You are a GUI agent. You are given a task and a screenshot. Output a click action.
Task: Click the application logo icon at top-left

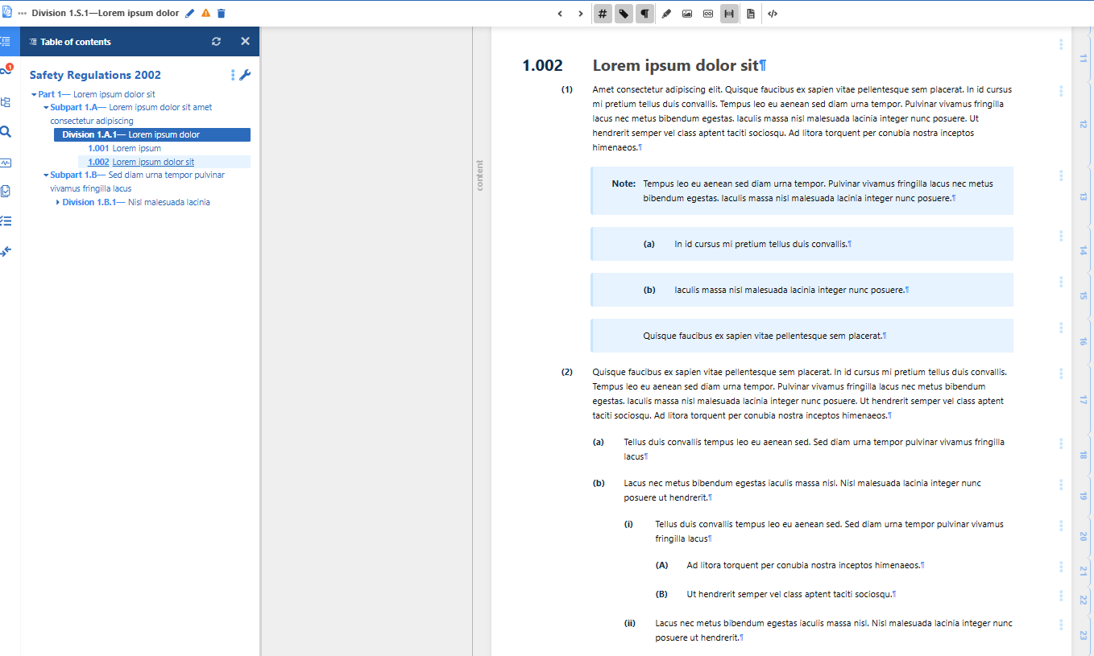pos(7,13)
